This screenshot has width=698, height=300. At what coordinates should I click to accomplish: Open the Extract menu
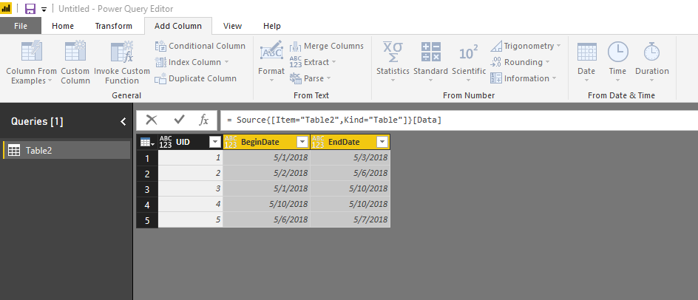click(313, 62)
